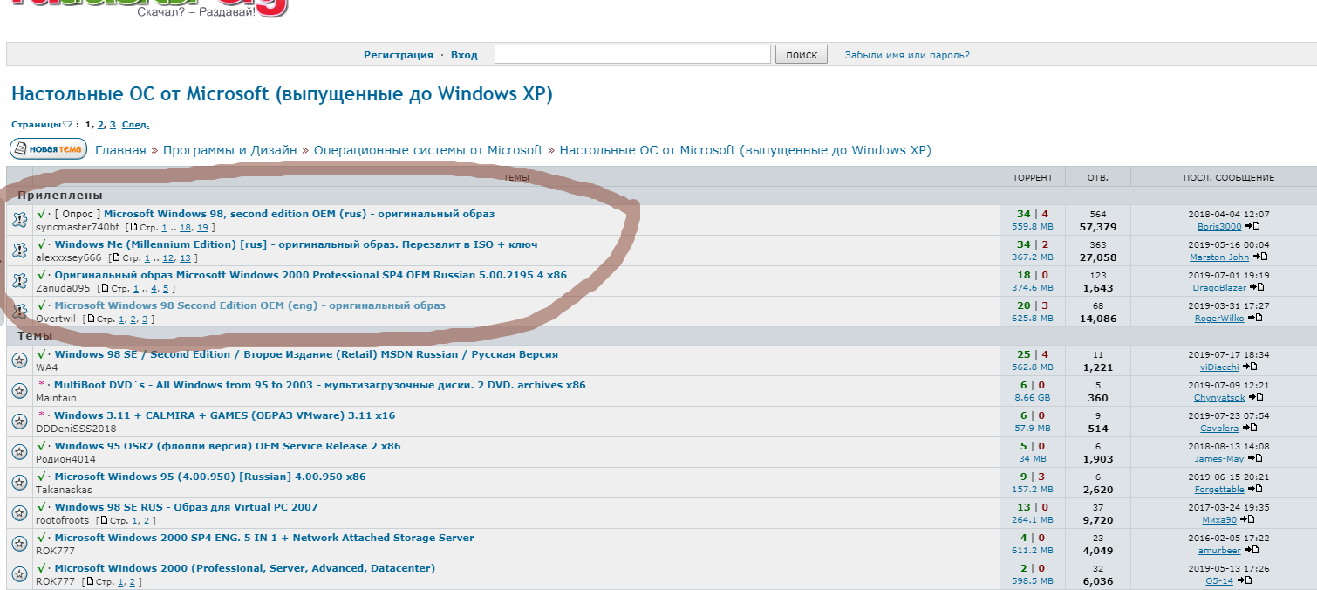Click author name Takanaskas
The image size is (1317, 590).
[x=64, y=490]
